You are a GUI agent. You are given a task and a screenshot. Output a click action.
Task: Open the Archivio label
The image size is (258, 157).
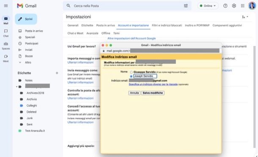click(x=32, y=99)
